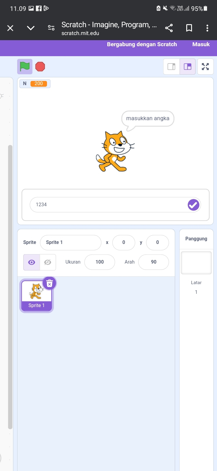Screen dimensions: 217x471
Task: Share the page with the browser share icon
Action: point(169,28)
